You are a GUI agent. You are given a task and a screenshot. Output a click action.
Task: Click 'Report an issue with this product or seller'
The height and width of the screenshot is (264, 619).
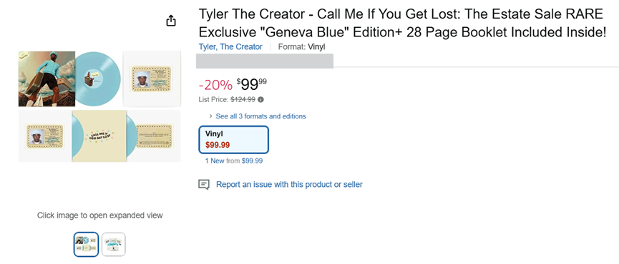coord(289,185)
